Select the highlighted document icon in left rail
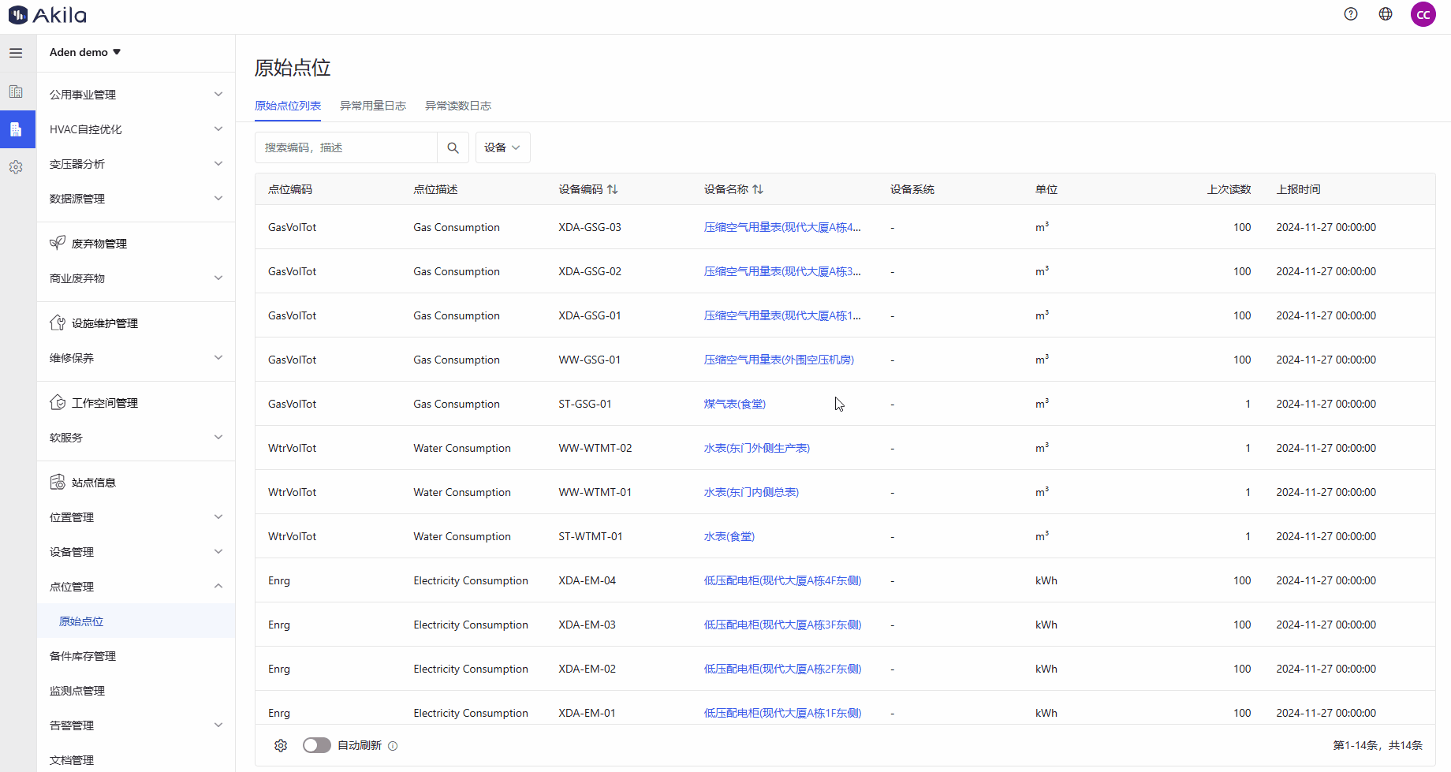The height and width of the screenshot is (772, 1451). click(x=16, y=129)
